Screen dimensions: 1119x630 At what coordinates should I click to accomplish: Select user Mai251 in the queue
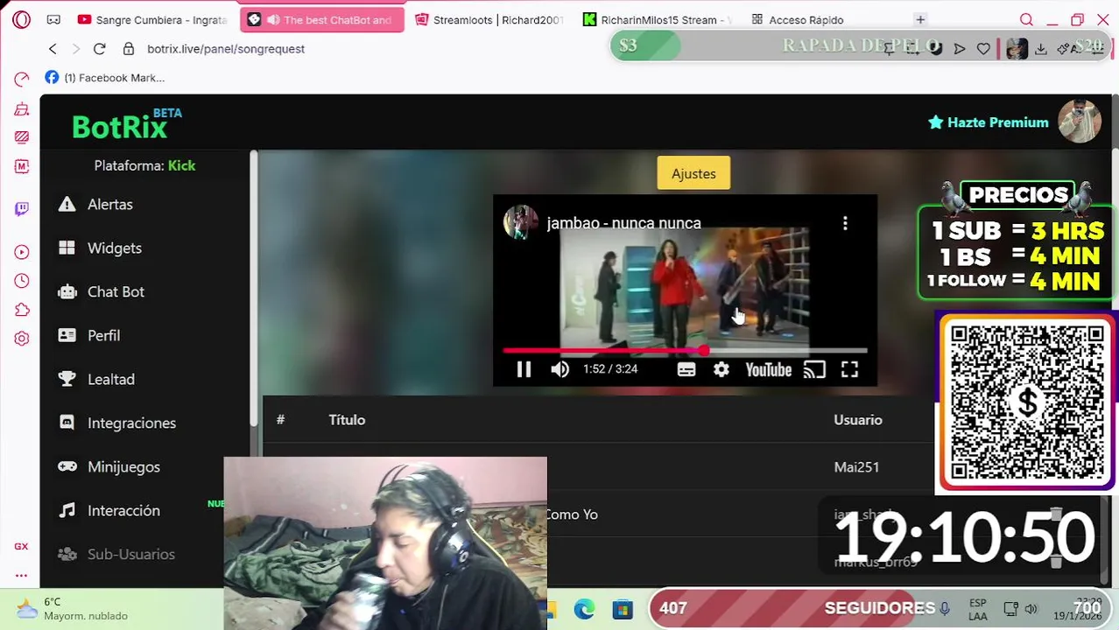(856, 467)
